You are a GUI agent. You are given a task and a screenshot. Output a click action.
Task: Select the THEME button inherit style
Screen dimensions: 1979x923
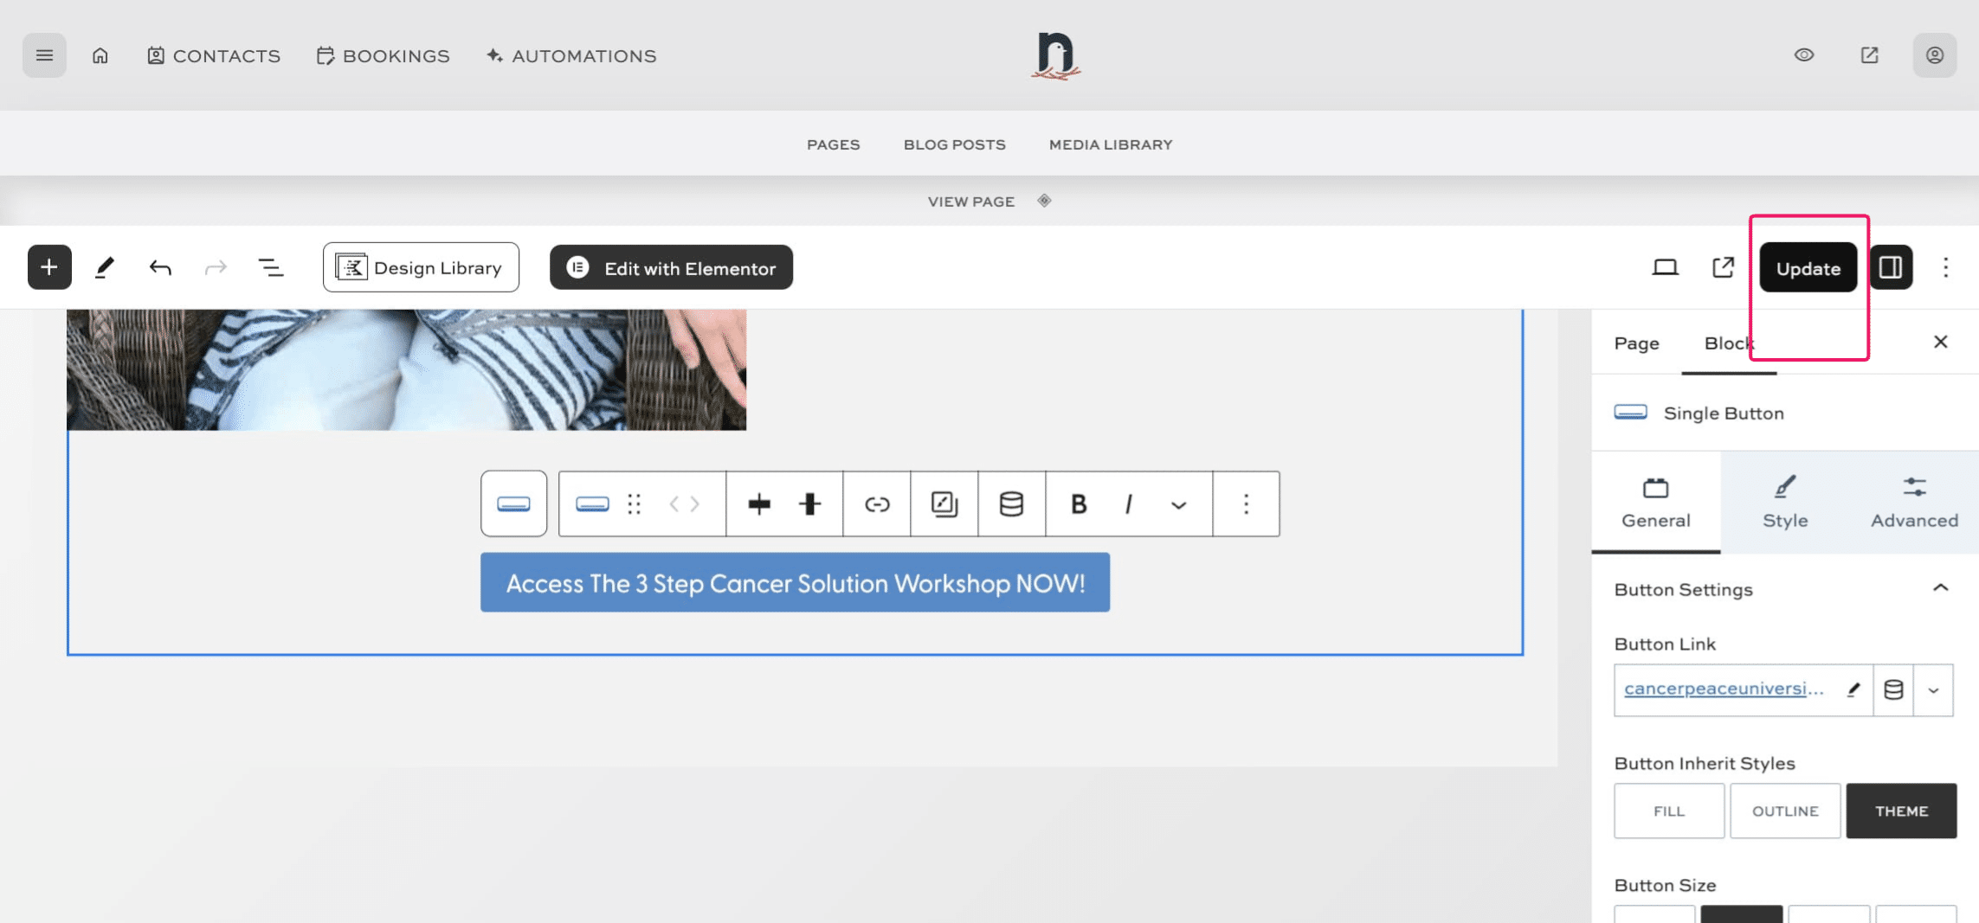(1901, 811)
